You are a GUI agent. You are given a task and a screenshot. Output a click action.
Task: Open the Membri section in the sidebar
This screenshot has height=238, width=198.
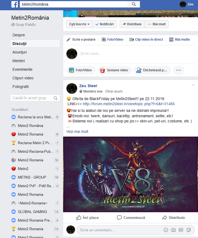pyautogui.click(x=18, y=61)
